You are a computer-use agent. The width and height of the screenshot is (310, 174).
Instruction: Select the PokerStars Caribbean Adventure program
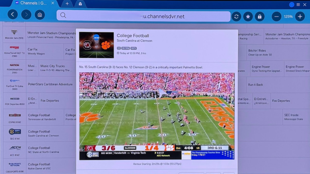pos(50,84)
